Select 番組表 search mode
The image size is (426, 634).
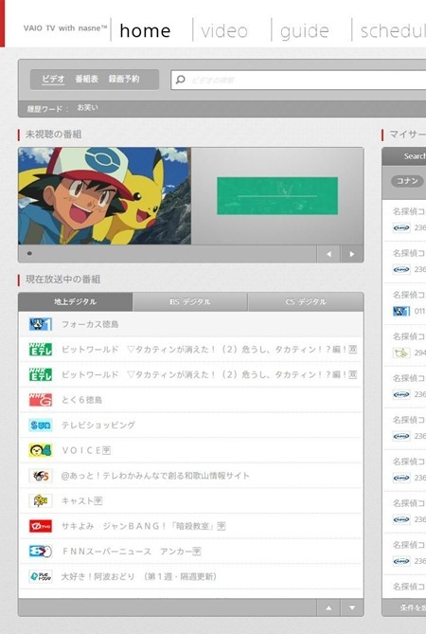86,79
